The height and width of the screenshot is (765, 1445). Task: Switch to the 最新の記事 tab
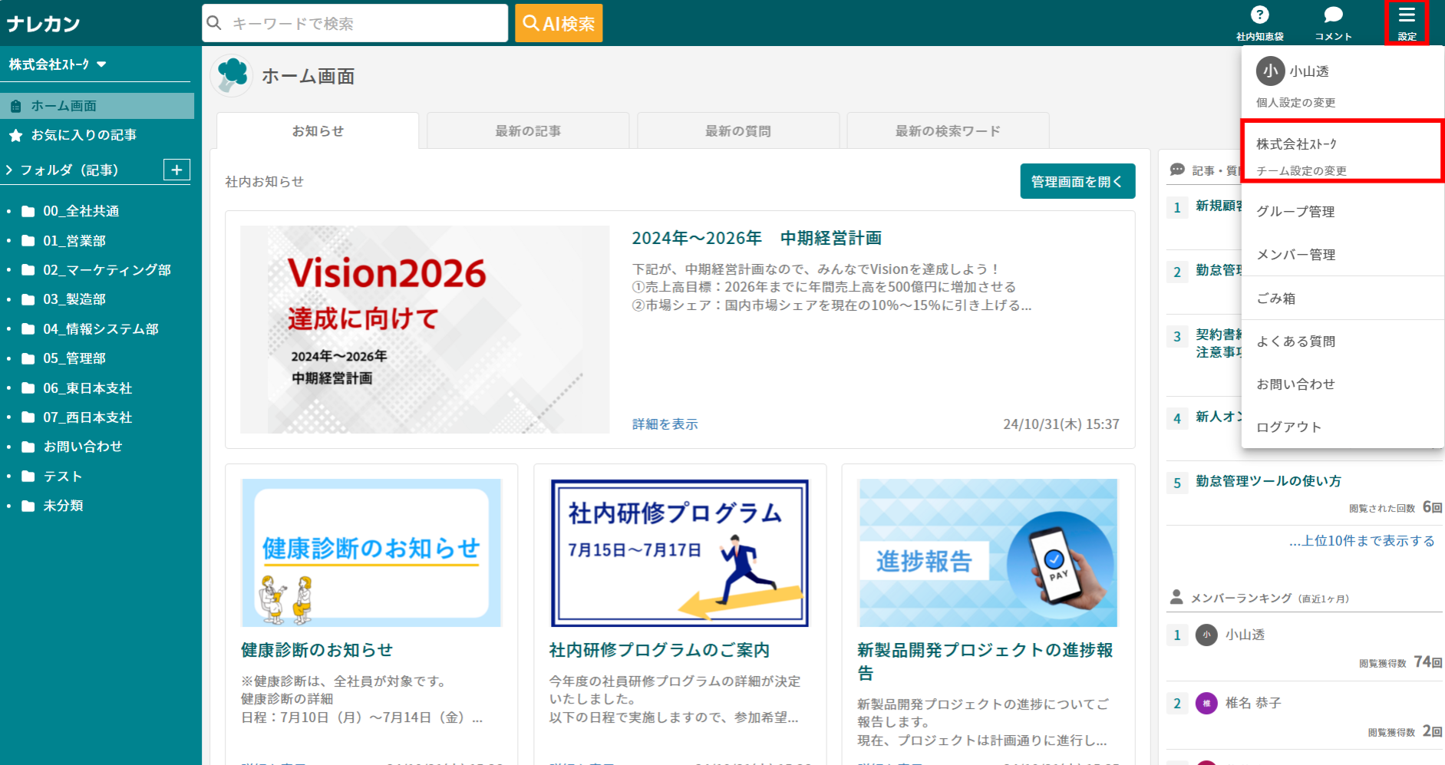click(x=528, y=131)
